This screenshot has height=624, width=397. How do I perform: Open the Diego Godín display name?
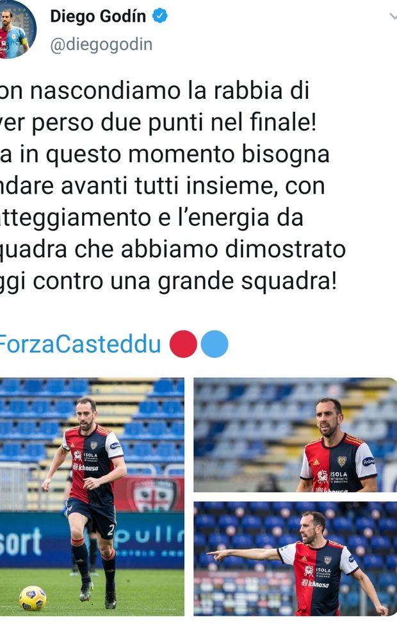[98, 16]
